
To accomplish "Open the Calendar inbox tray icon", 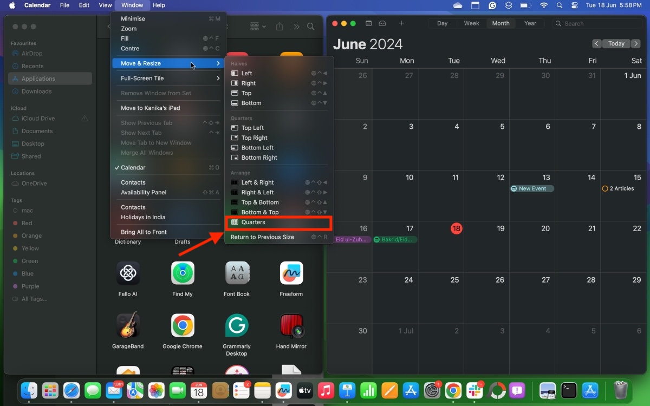I will click(x=382, y=23).
